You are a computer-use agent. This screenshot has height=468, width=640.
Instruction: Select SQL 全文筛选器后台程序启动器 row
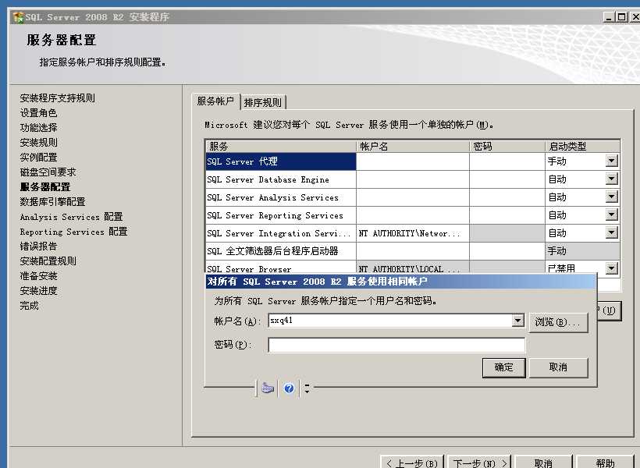281,251
